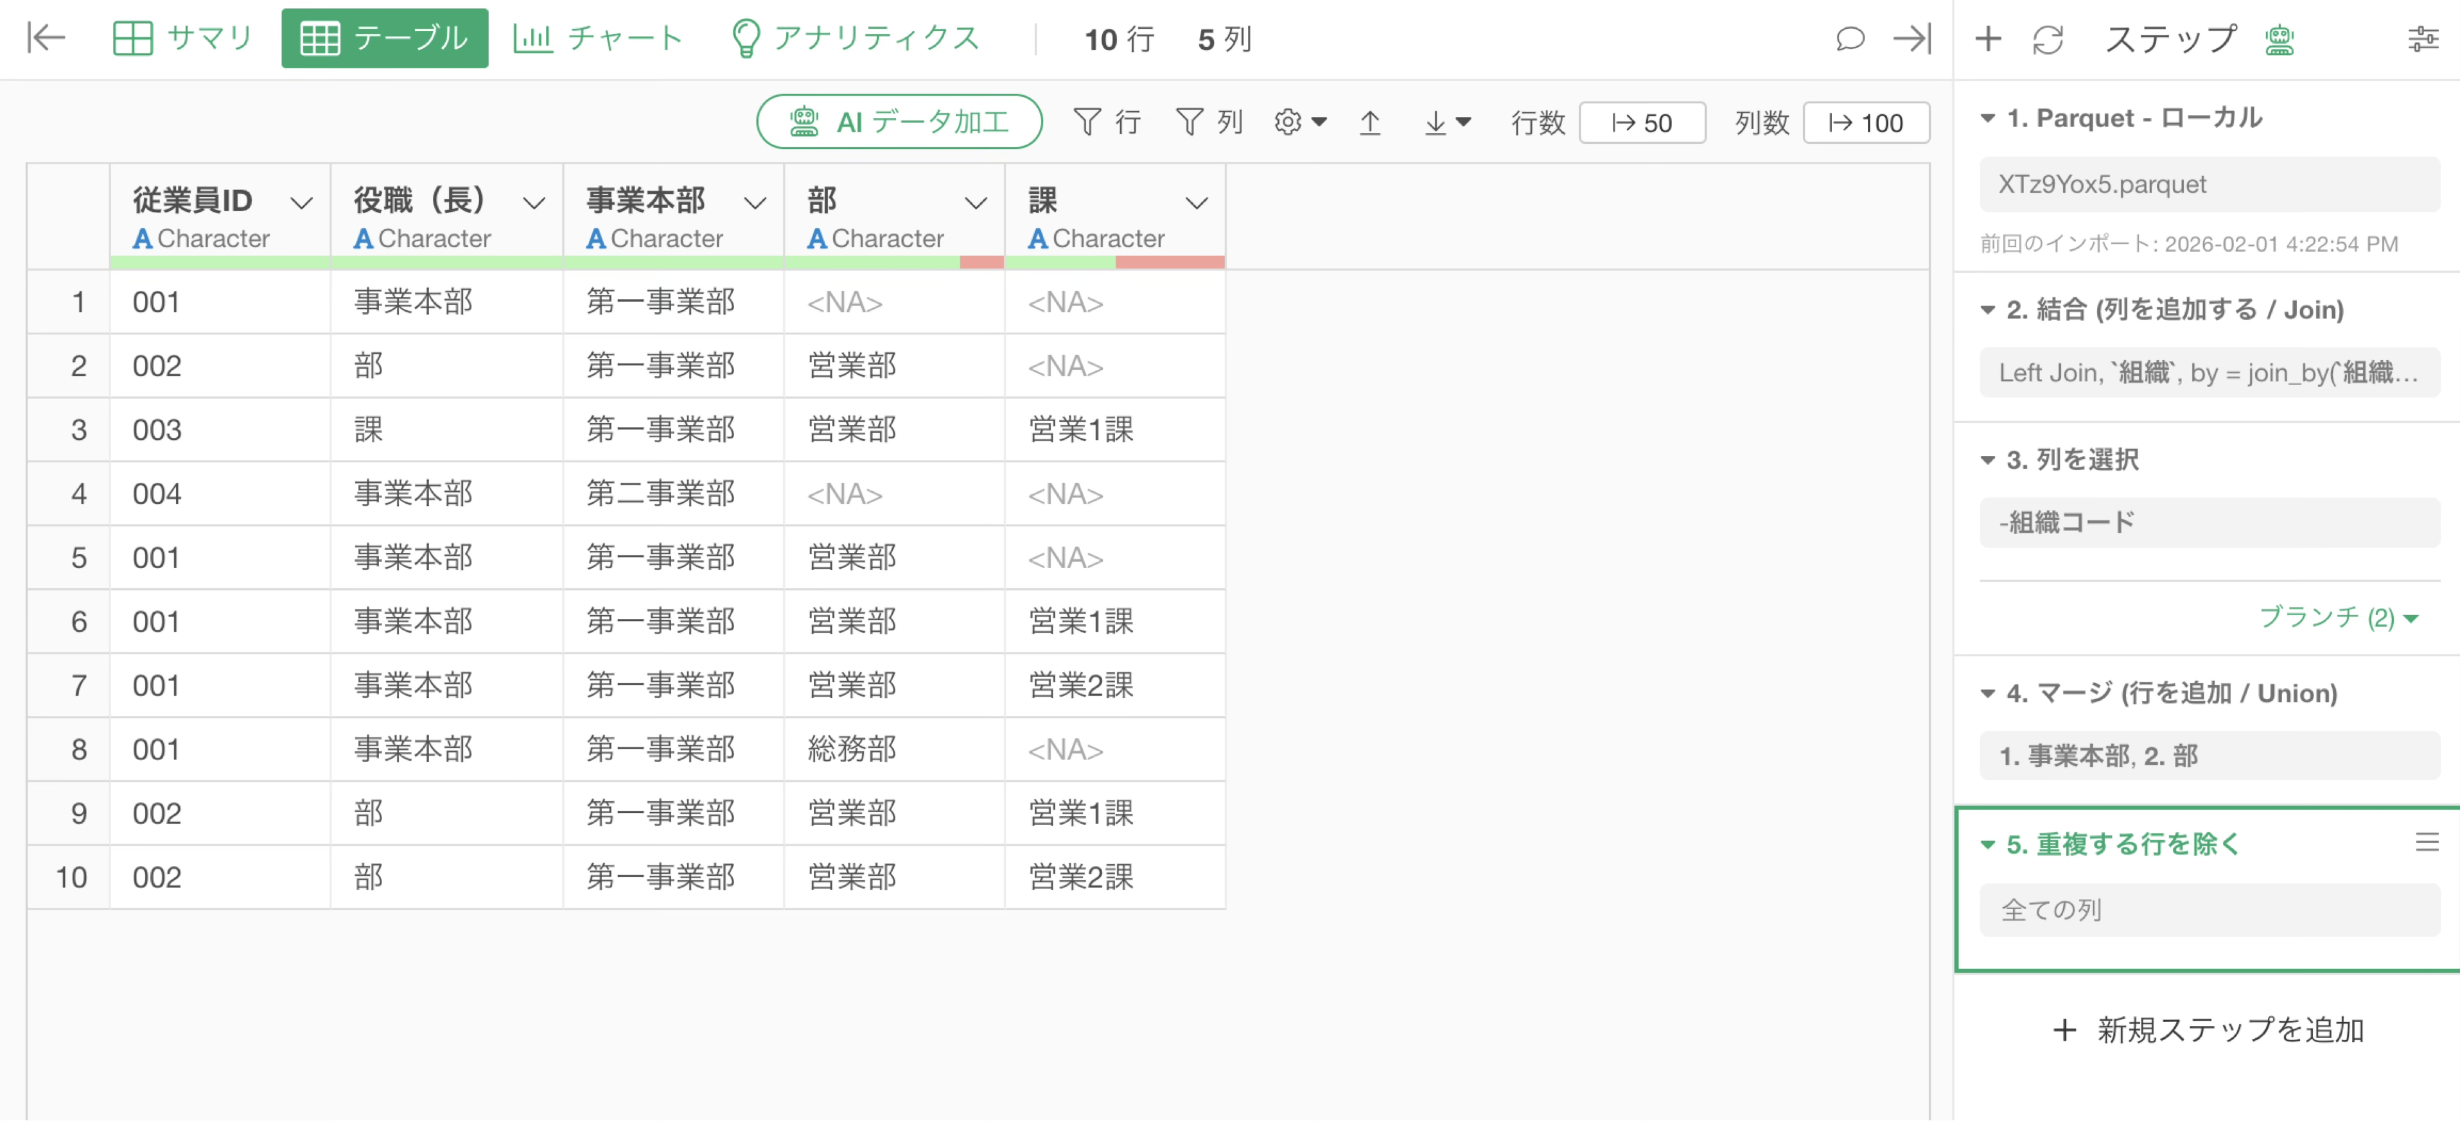Switch to the サマリ tab
The width and height of the screenshot is (2460, 1121).
click(x=182, y=38)
